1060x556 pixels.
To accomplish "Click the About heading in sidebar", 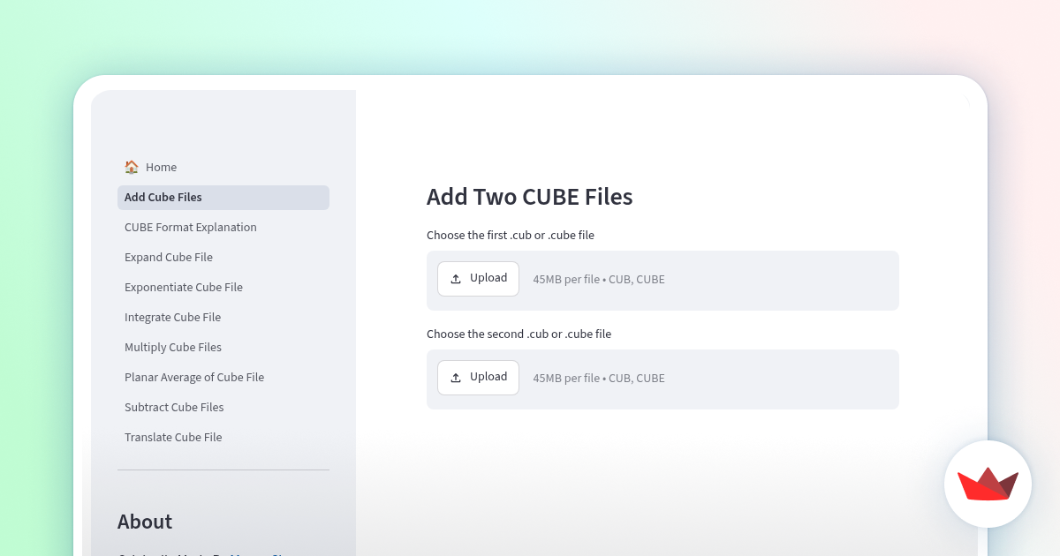I will point(145,522).
